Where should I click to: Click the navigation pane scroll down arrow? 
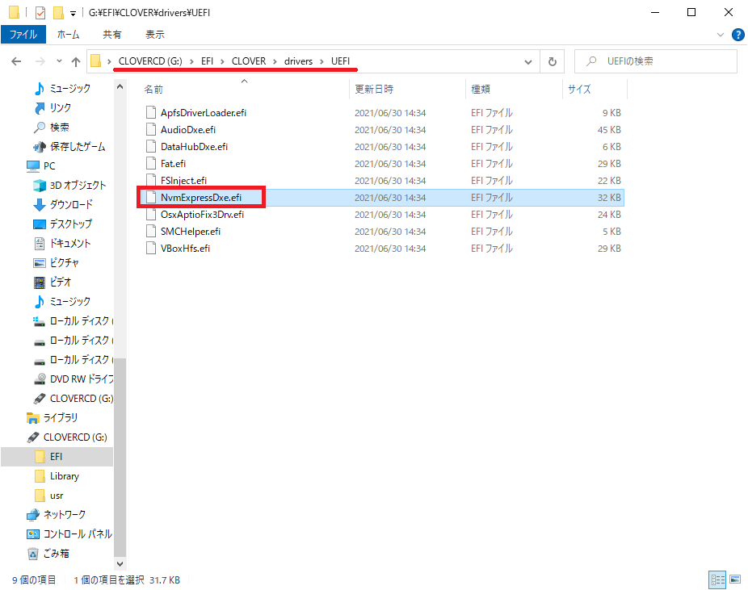coord(120,564)
